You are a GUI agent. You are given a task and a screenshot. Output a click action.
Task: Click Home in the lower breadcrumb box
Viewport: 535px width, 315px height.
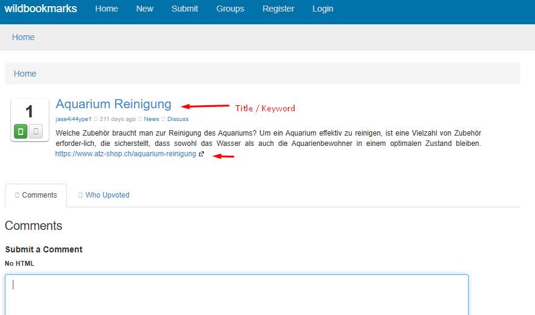(x=25, y=74)
